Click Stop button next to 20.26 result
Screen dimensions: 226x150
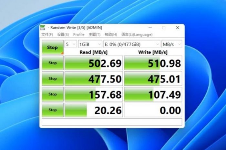53,110
